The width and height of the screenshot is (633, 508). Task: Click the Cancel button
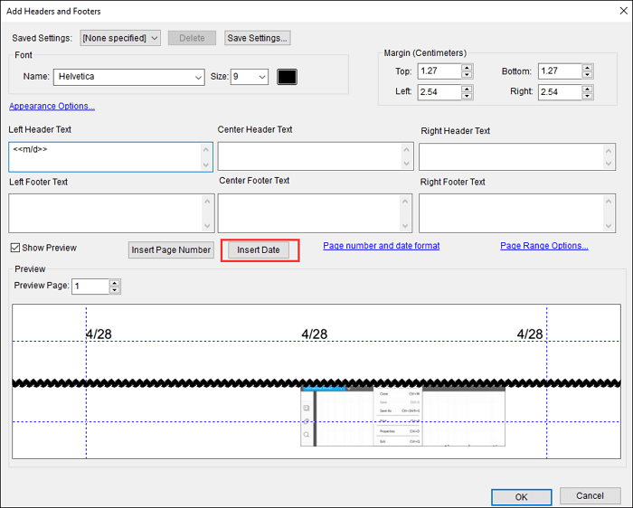590,495
